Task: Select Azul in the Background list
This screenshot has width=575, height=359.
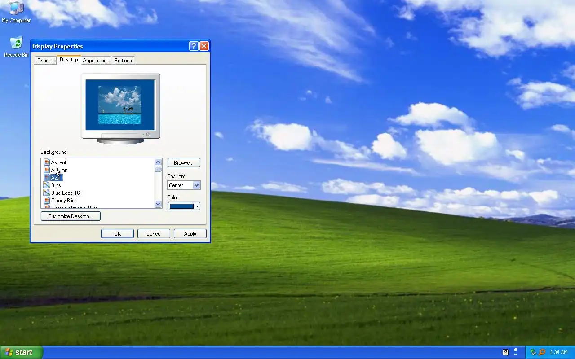Action: click(56, 178)
